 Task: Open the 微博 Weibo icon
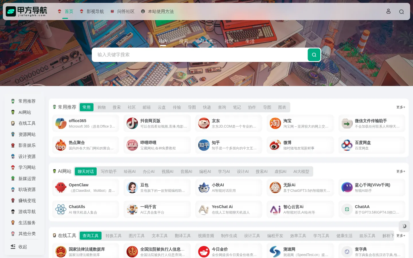click(x=275, y=145)
